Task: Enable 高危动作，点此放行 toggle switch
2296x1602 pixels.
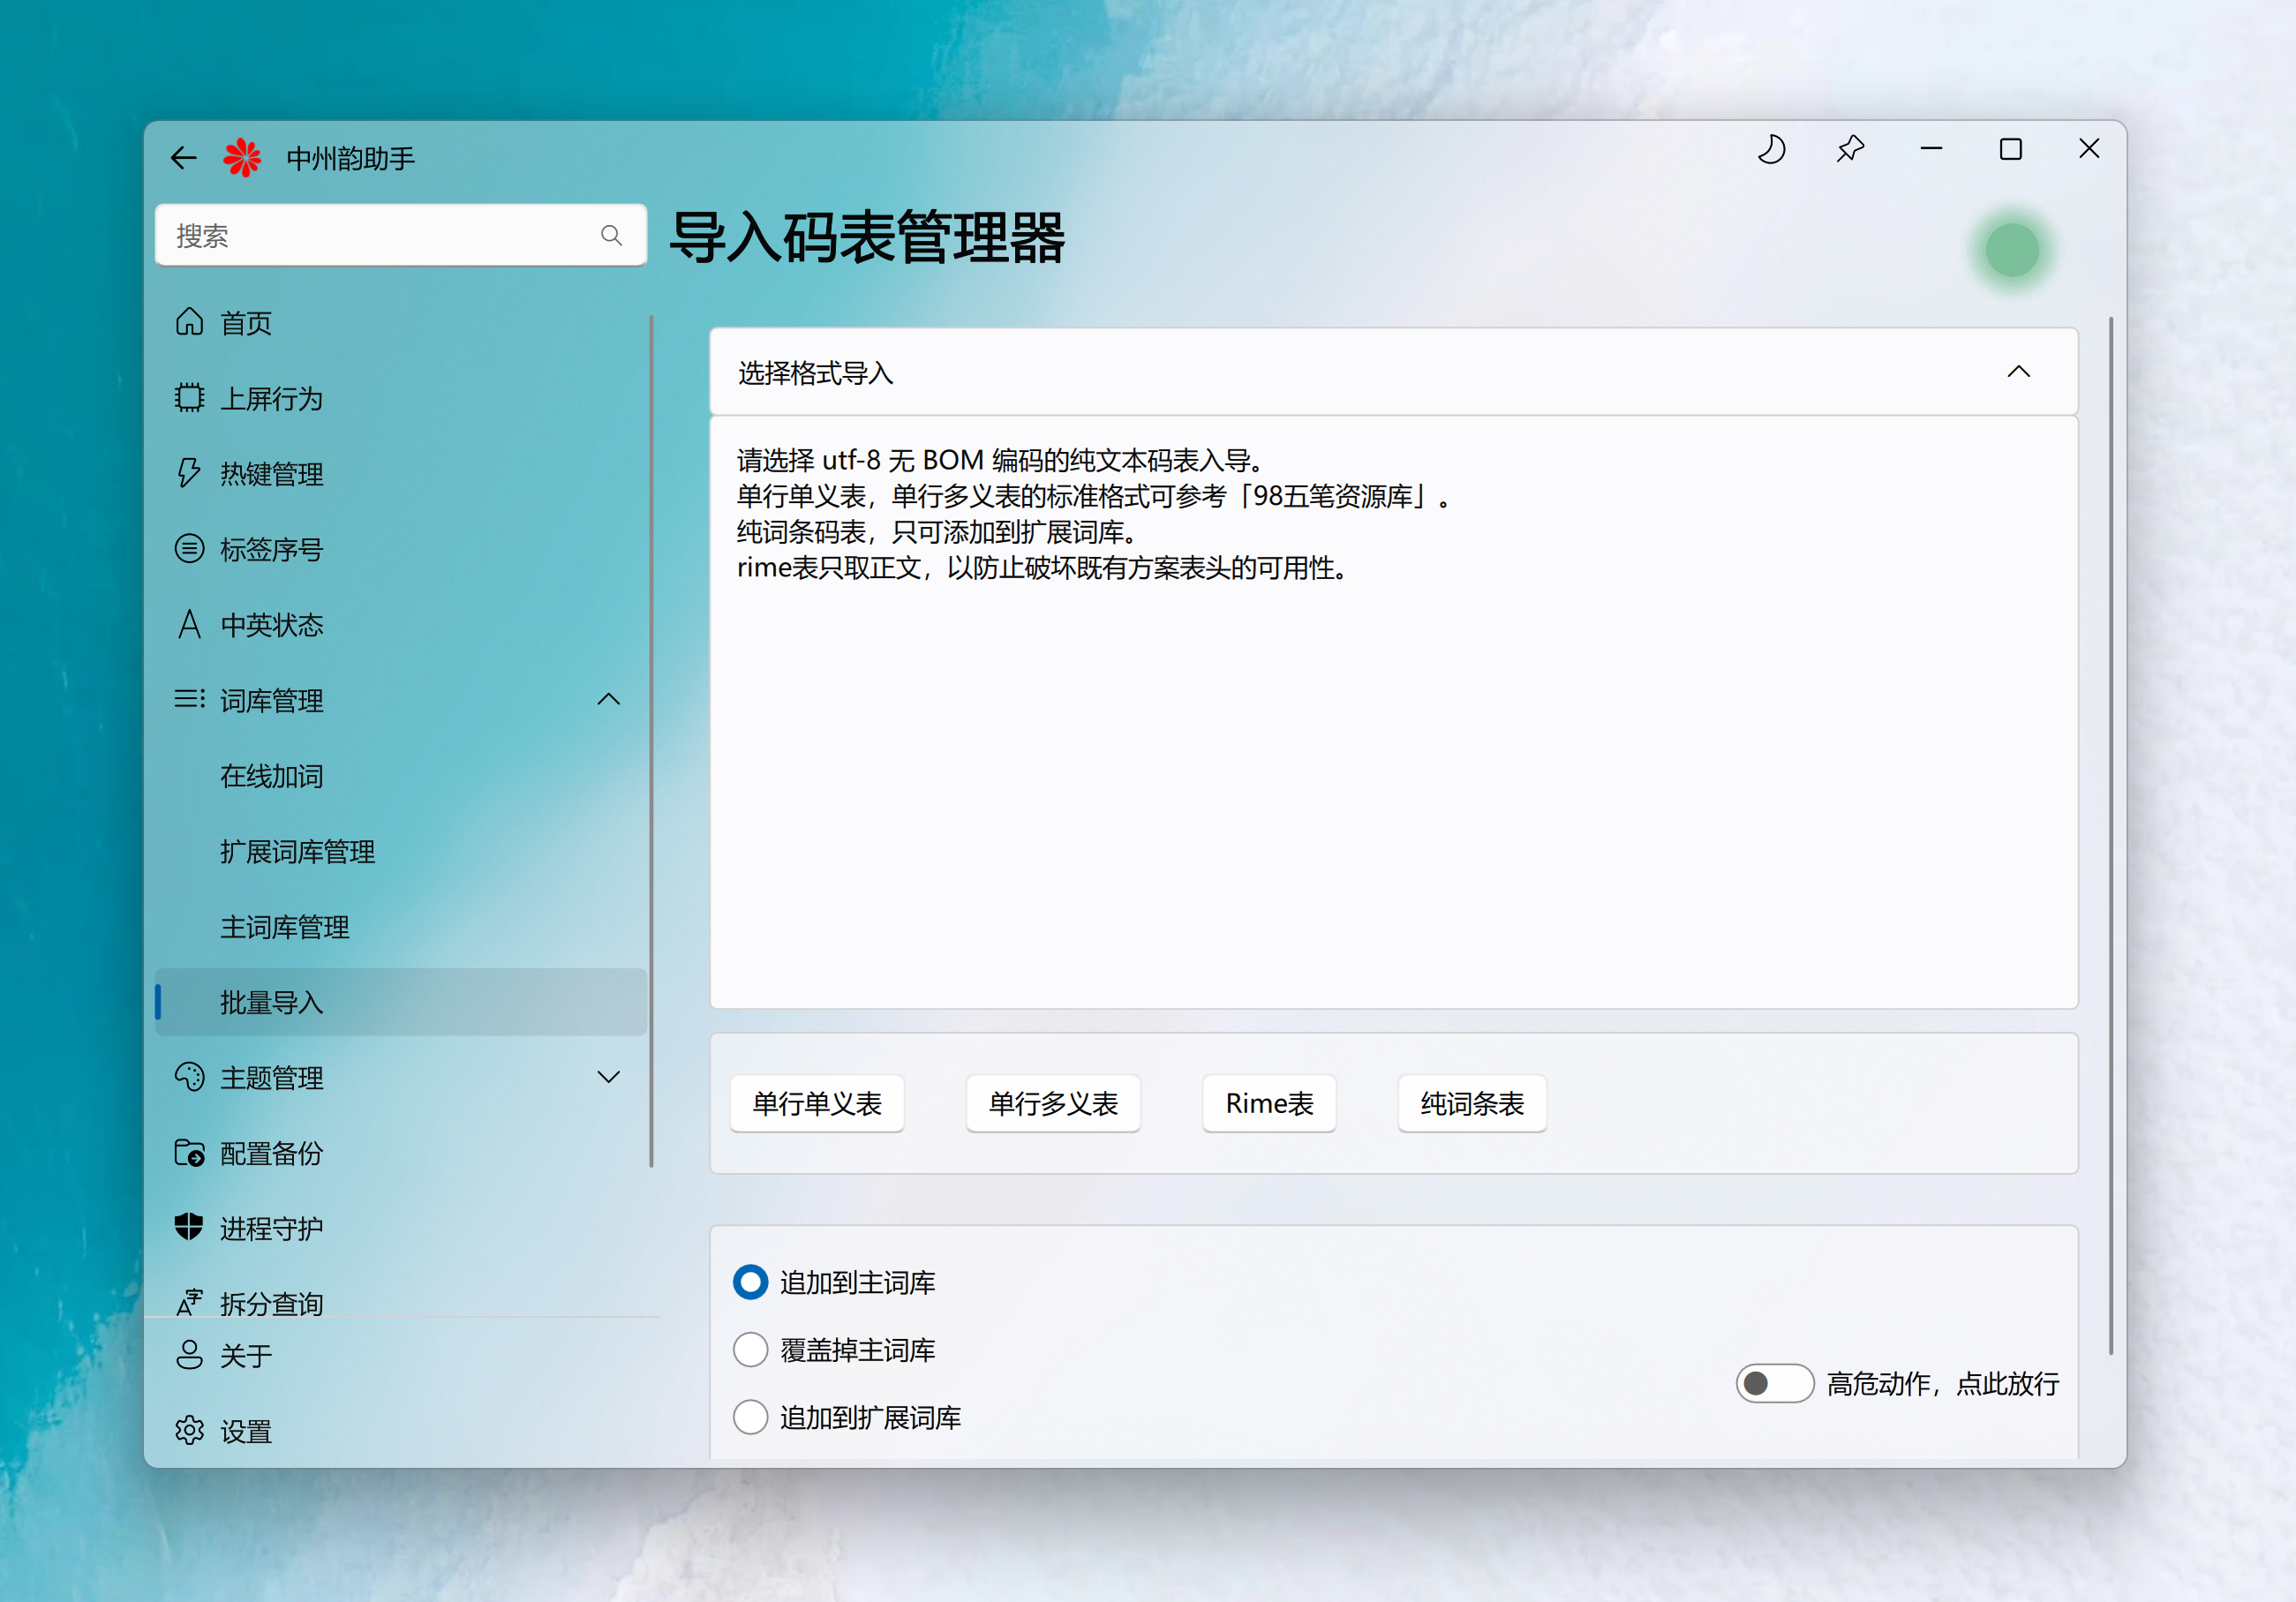Action: pos(1774,1383)
